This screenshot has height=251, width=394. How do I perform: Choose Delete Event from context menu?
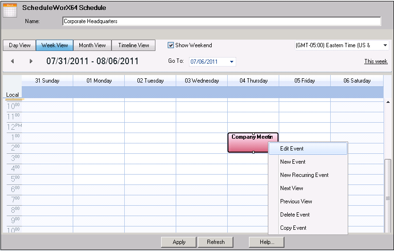tap(308, 215)
